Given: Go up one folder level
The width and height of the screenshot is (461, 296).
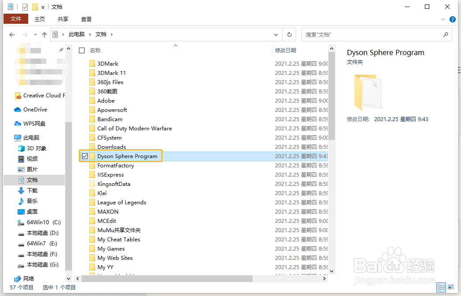Looking at the screenshot, I should click(45, 35).
